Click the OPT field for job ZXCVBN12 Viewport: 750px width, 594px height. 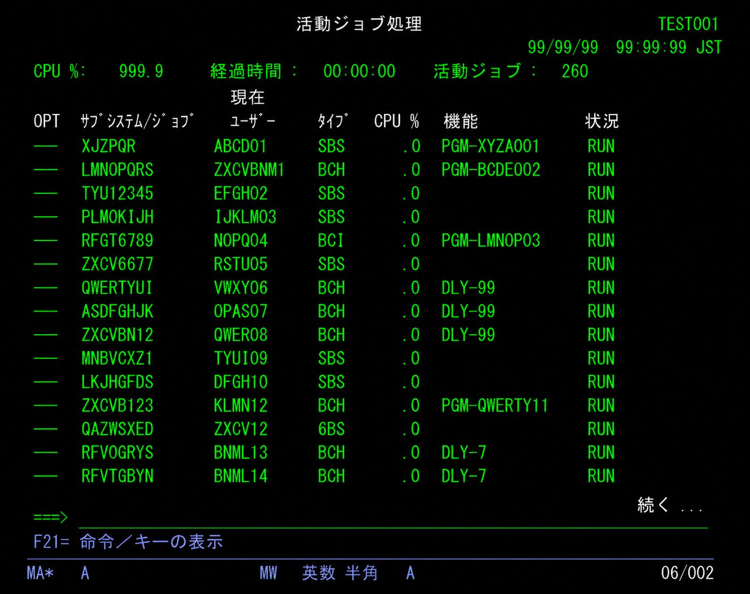click(46, 335)
